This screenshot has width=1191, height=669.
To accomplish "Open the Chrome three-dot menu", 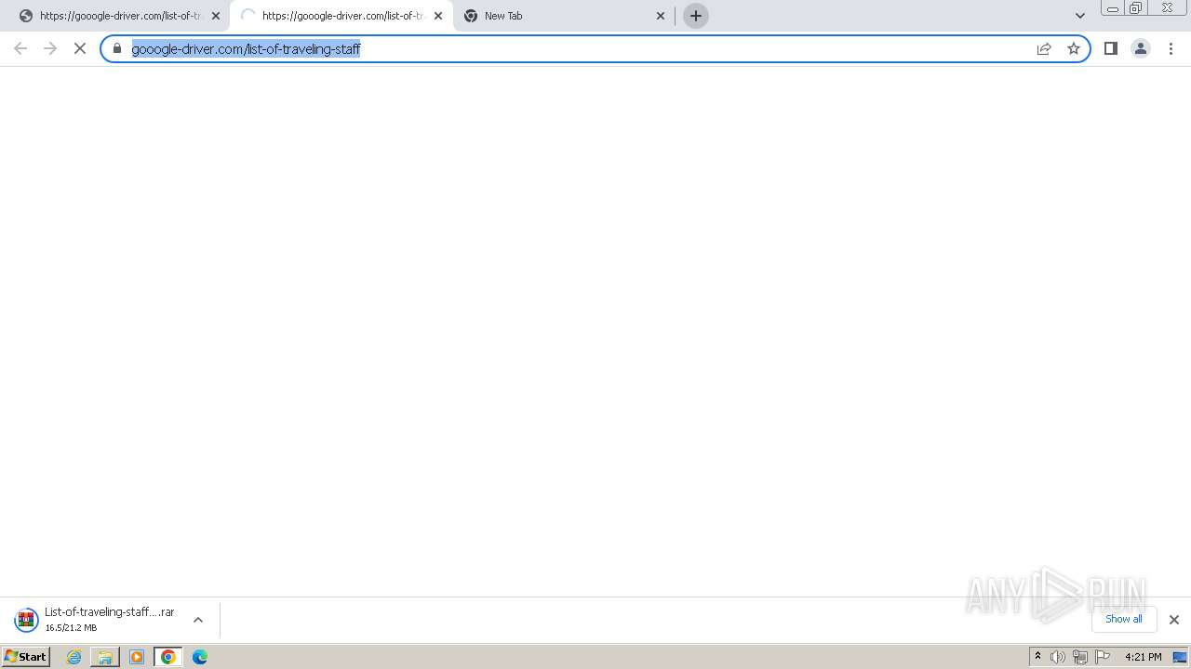I will click(x=1171, y=48).
